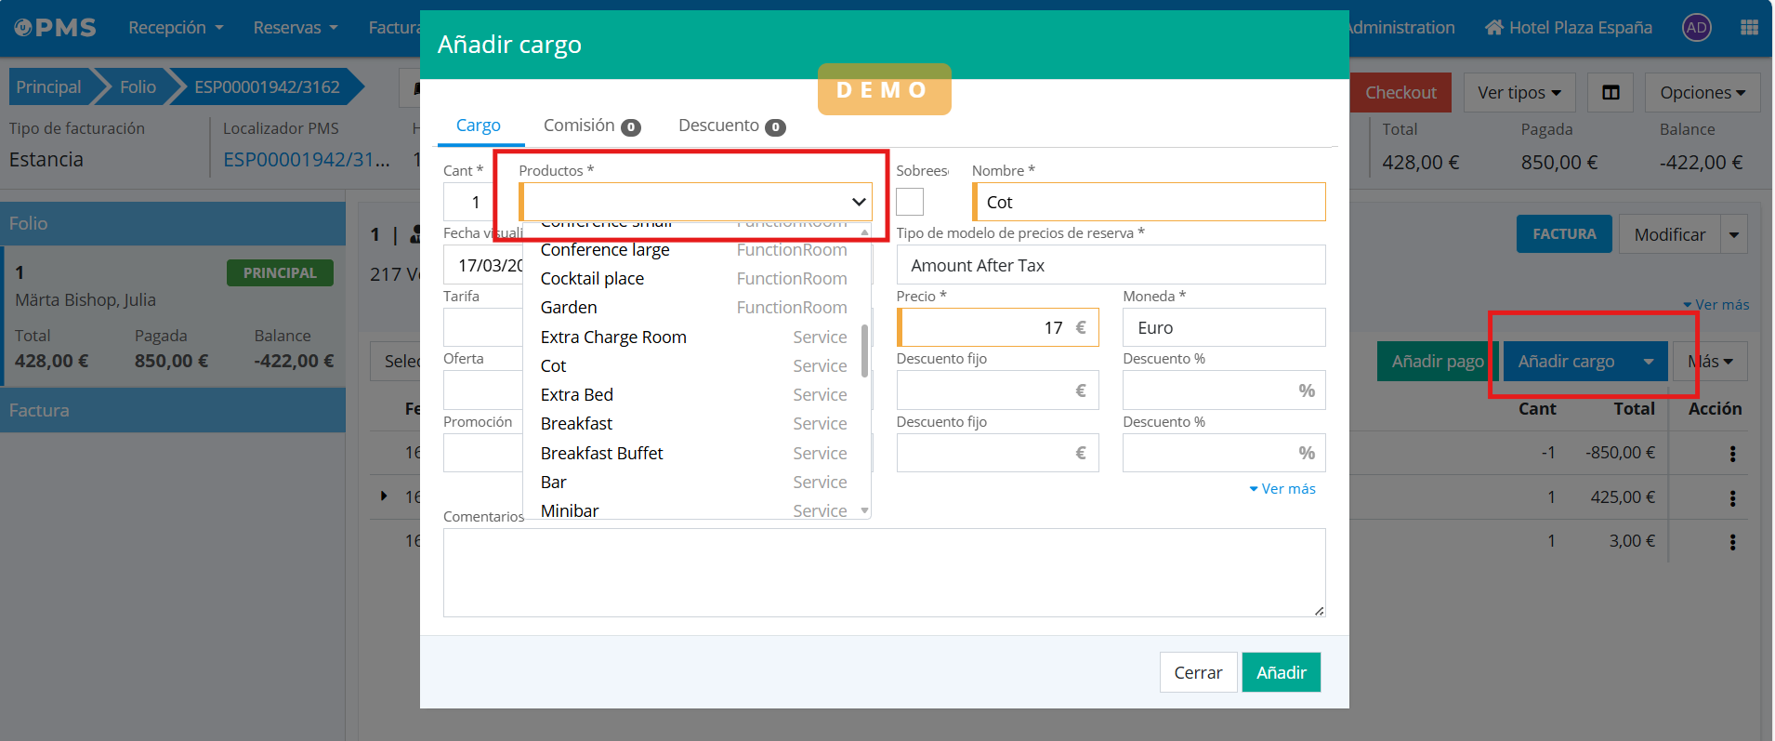Click the columns layout icon button
Screen dimensions: 1775x741
1611,93
